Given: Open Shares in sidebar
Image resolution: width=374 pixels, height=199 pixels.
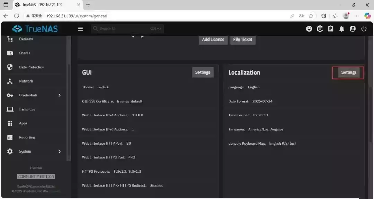Looking at the screenshot, I should click(x=25, y=53).
